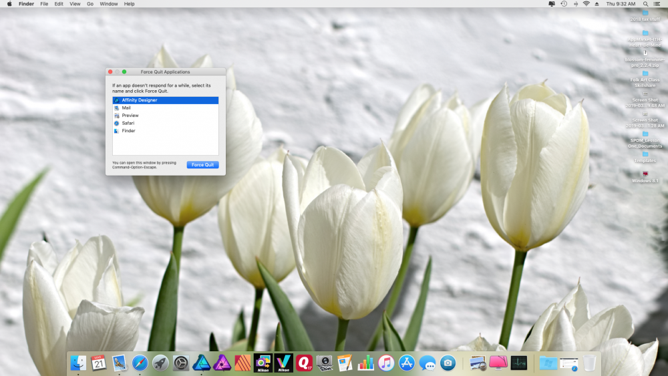
Task: Click the Wi-Fi status icon
Action: (x=587, y=4)
